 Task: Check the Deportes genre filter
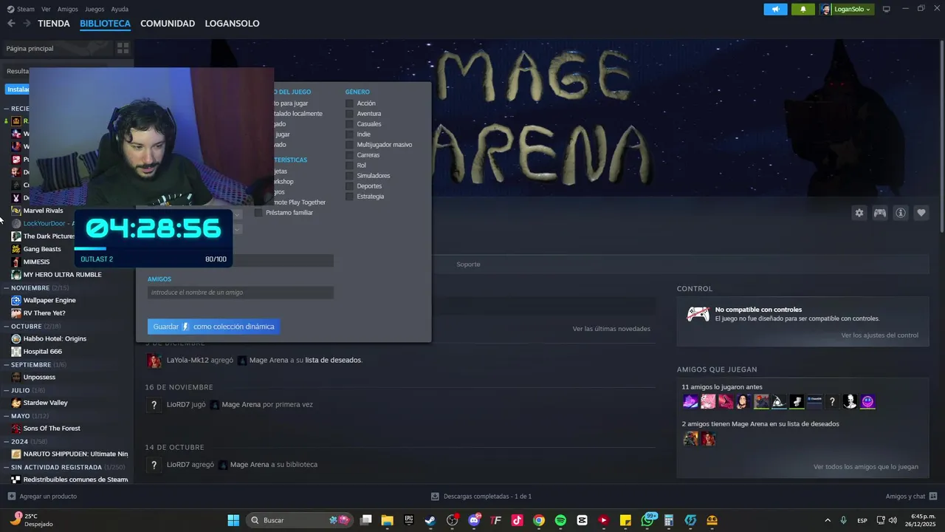click(349, 186)
